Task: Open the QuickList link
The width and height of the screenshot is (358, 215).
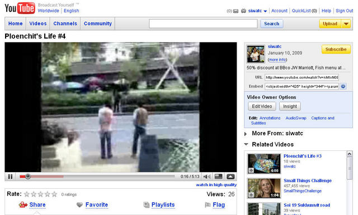Action: [x=301, y=11]
